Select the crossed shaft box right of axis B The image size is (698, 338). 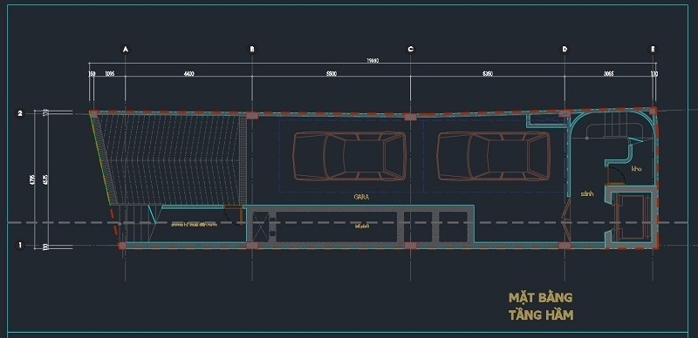click(x=260, y=226)
